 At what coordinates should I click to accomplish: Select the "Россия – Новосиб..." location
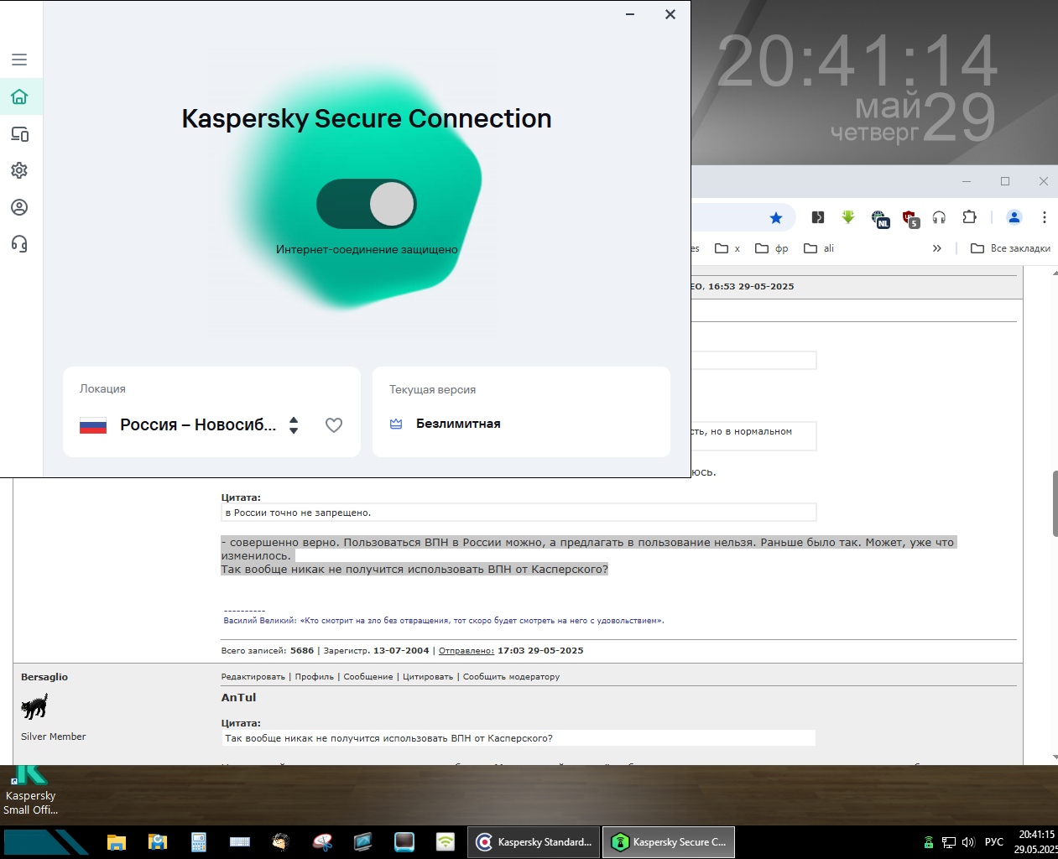[x=198, y=424]
